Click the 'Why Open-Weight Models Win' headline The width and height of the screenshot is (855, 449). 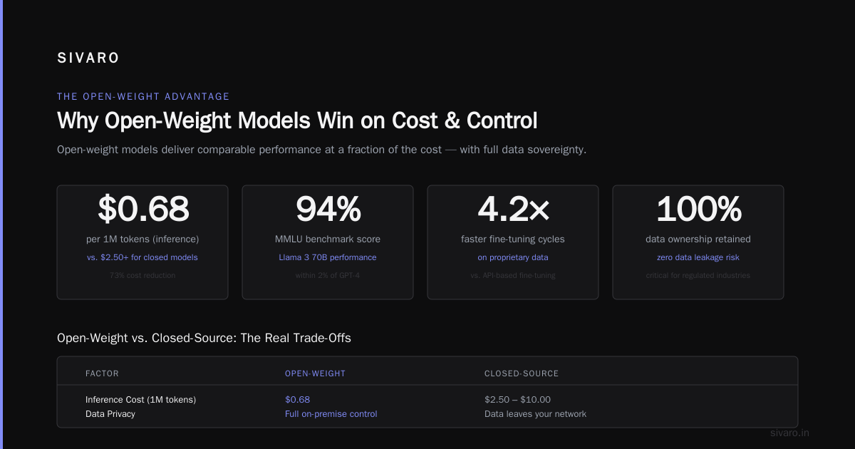pos(297,120)
